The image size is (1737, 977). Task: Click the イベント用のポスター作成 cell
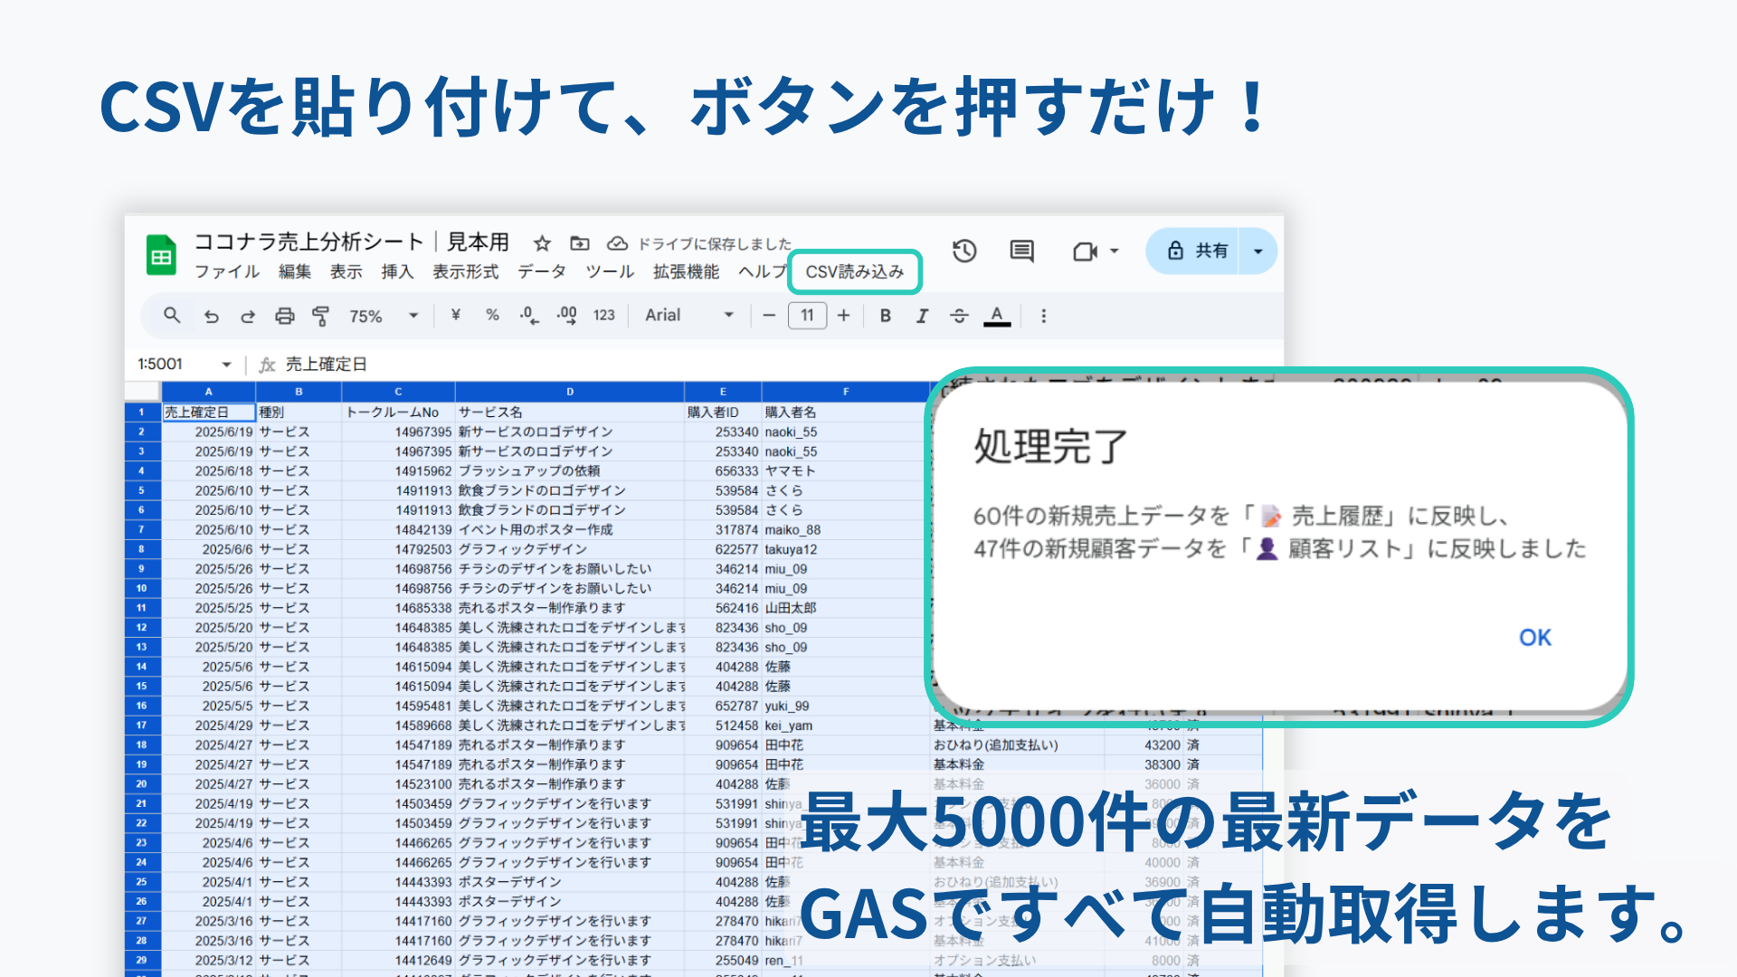570,529
